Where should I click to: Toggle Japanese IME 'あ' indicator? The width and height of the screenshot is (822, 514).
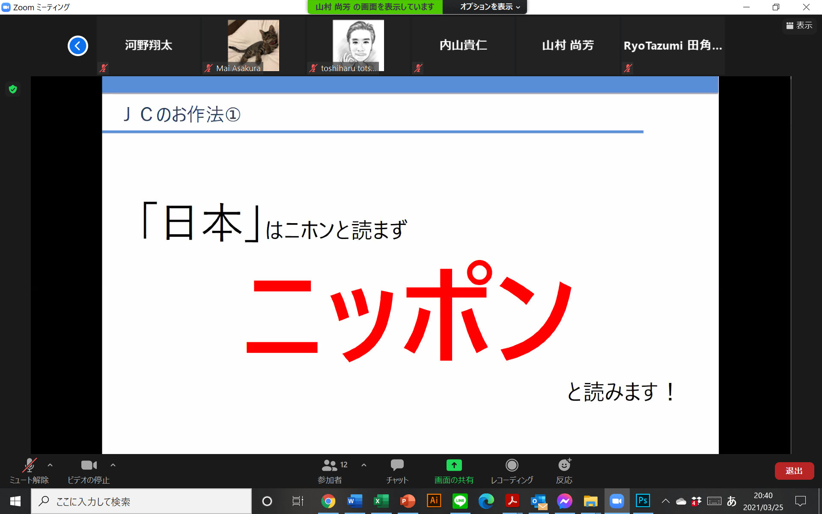pos(732,501)
